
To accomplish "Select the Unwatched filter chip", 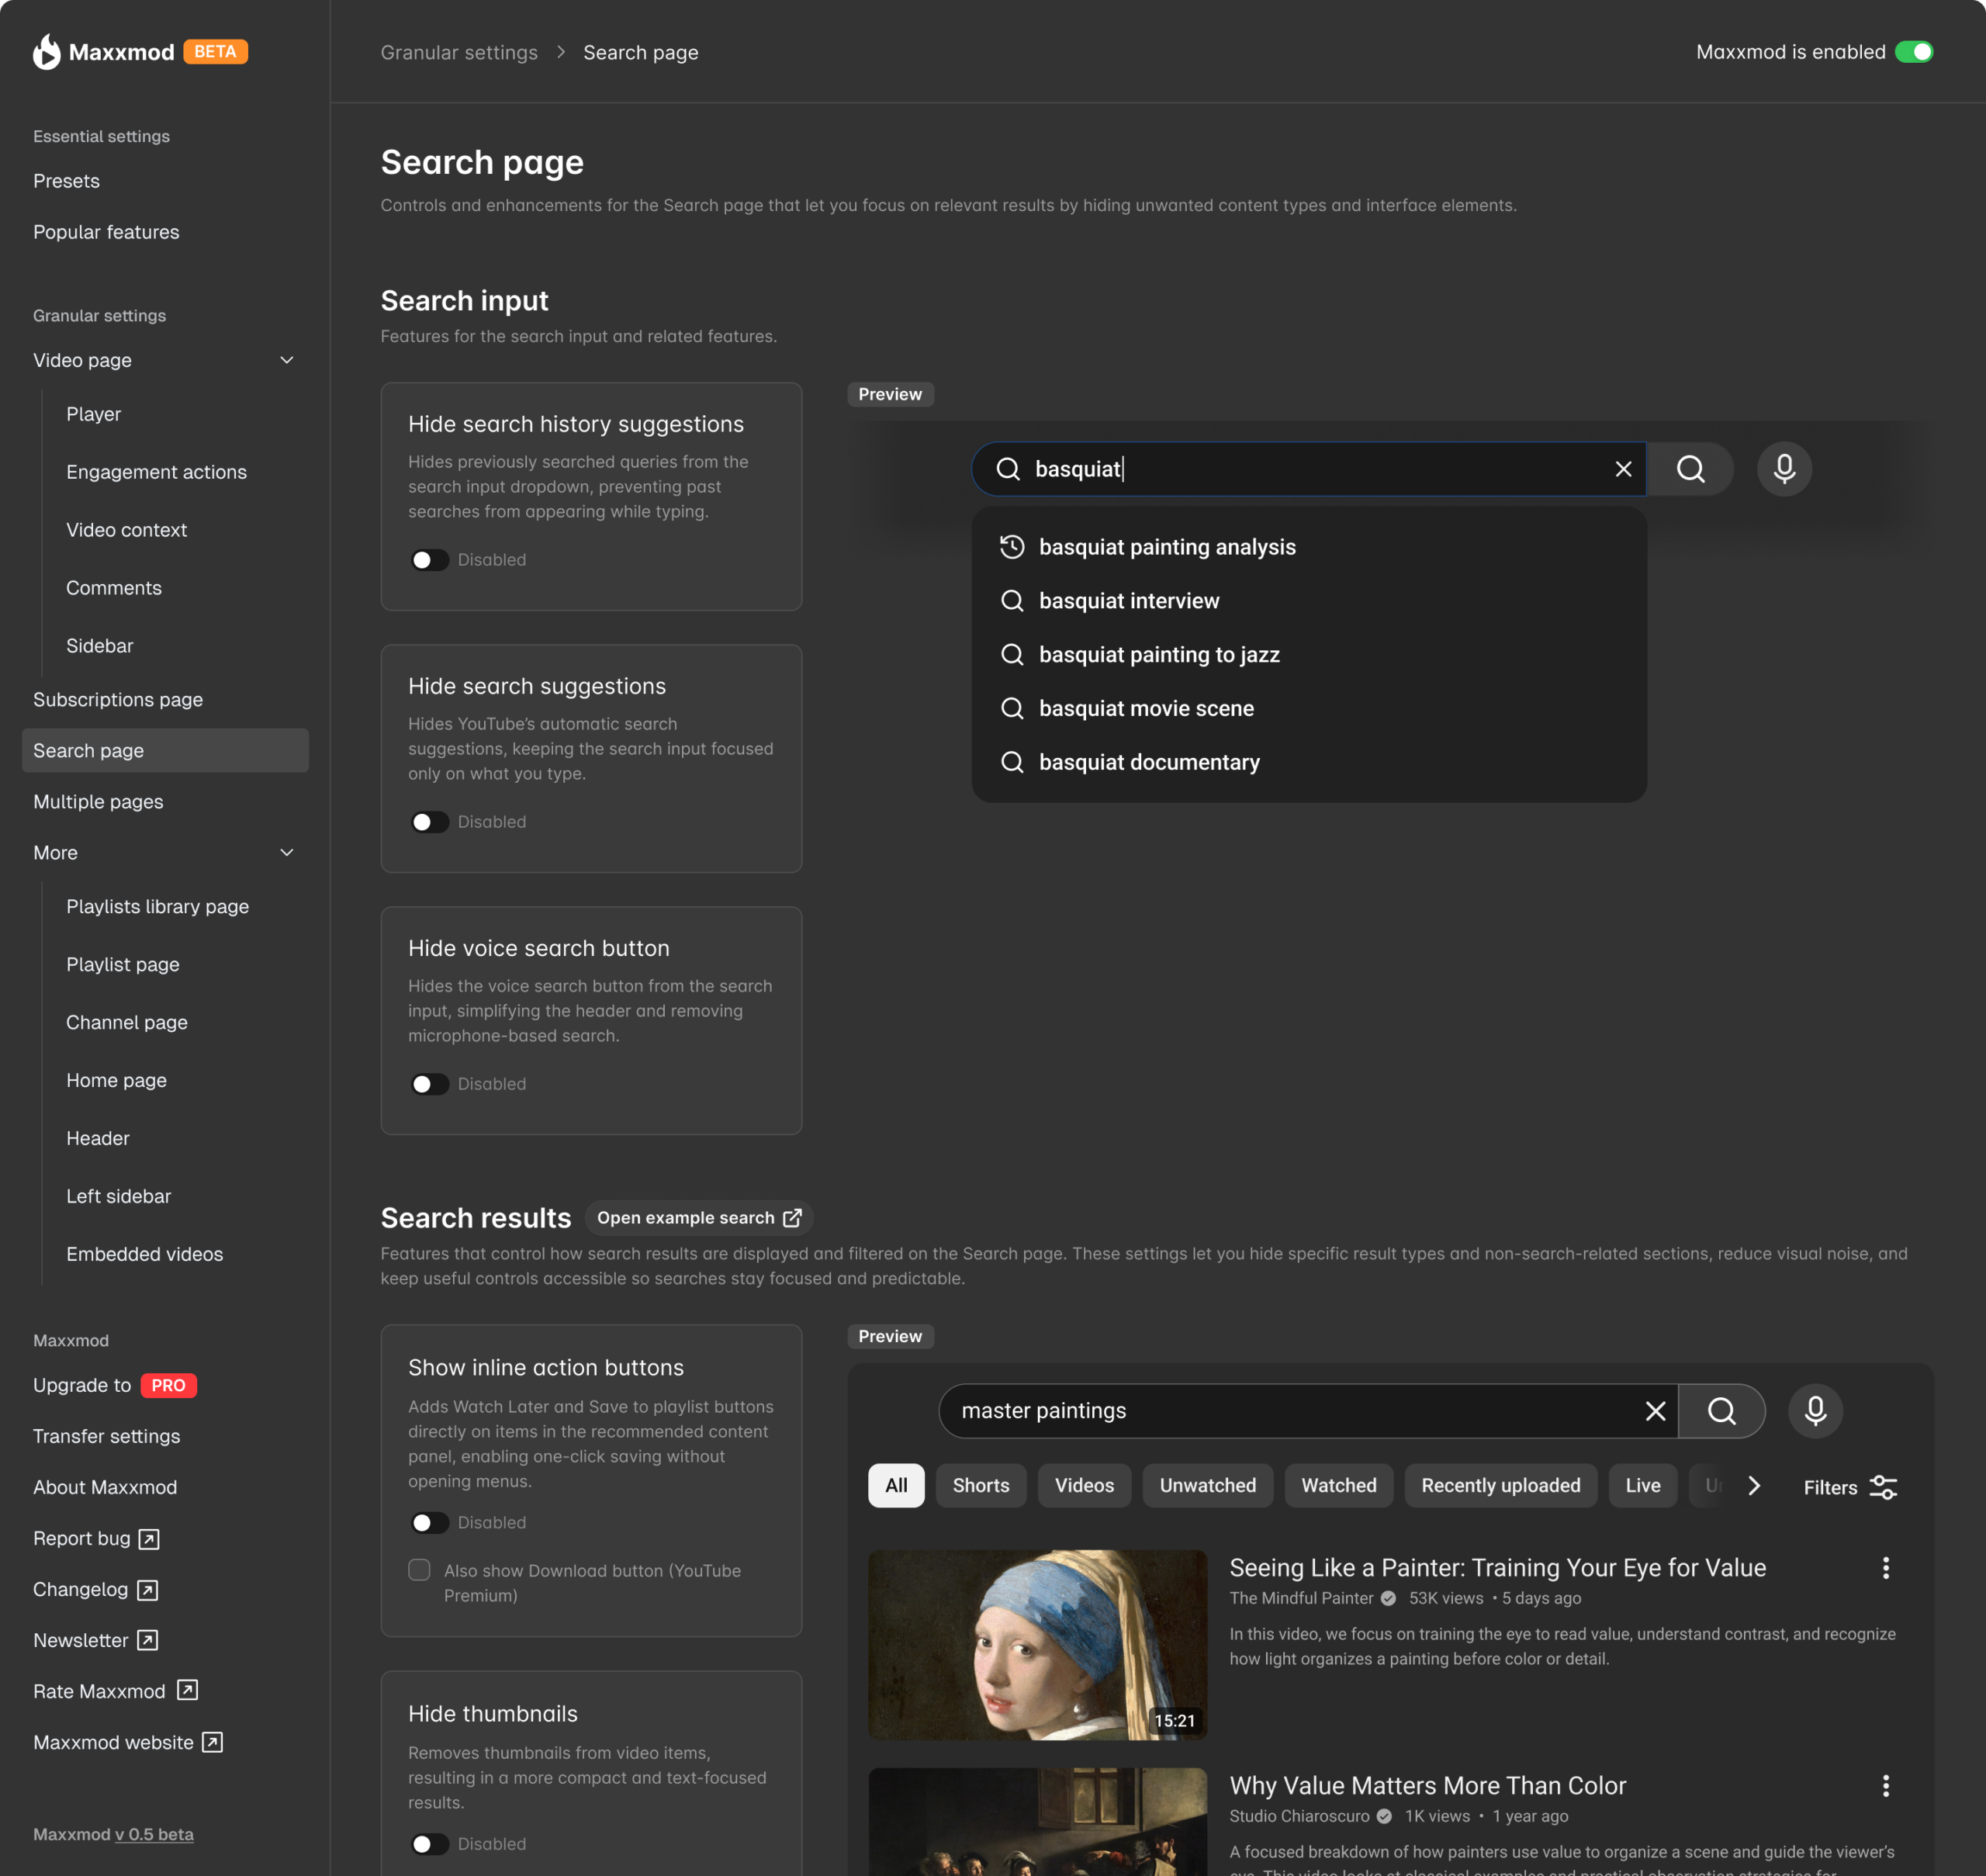I will (1207, 1485).
